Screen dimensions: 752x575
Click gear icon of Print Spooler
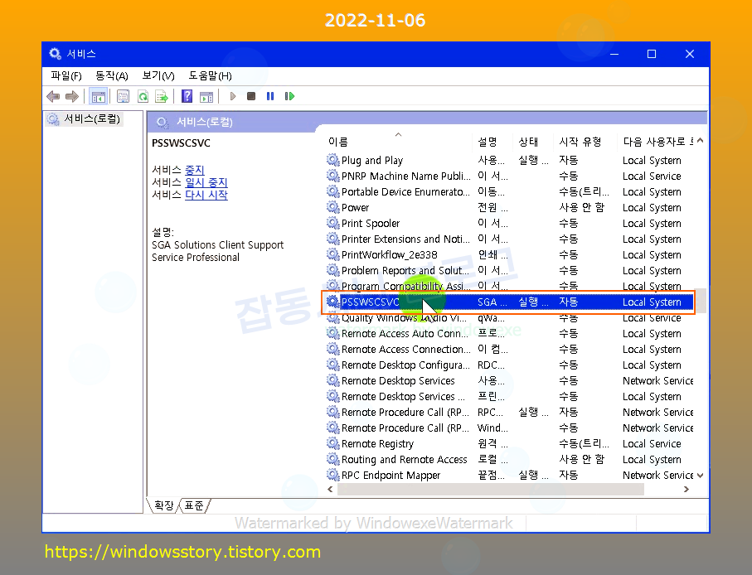pos(332,223)
